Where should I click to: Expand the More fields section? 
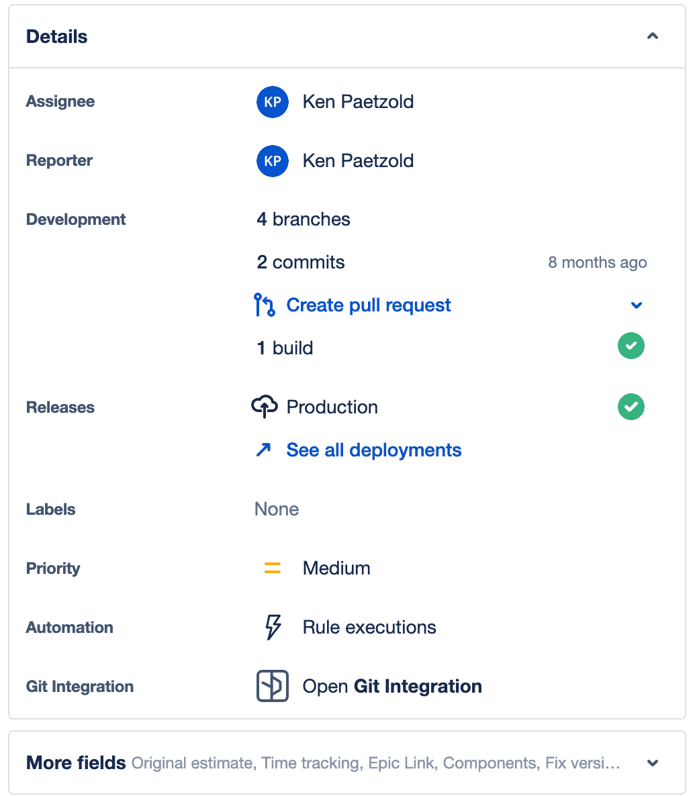(x=652, y=763)
